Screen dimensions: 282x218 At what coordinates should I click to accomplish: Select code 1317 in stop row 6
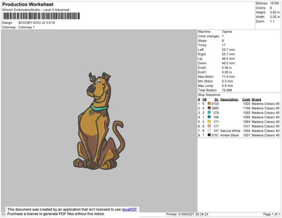point(247,126)
